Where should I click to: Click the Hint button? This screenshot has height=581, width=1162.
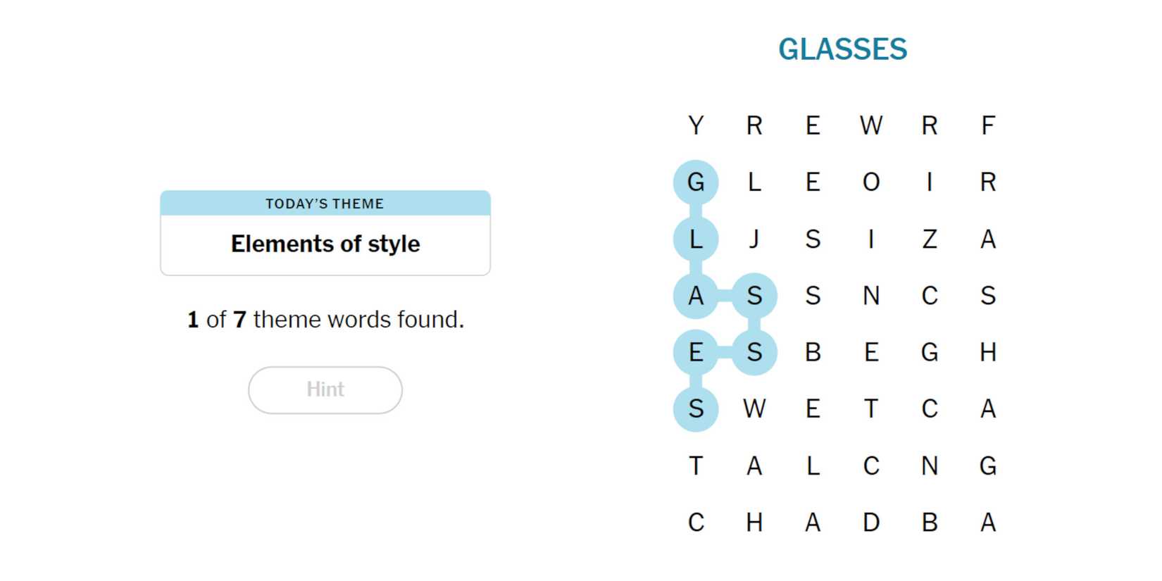325,389
